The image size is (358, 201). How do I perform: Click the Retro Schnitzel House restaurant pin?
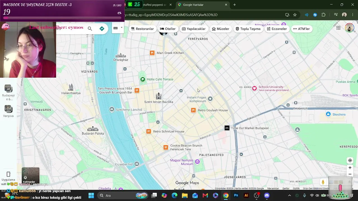pos(149,131)
